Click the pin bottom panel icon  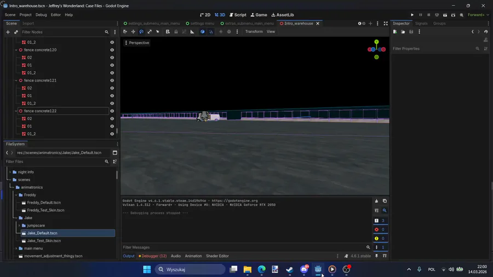[376, 256]
